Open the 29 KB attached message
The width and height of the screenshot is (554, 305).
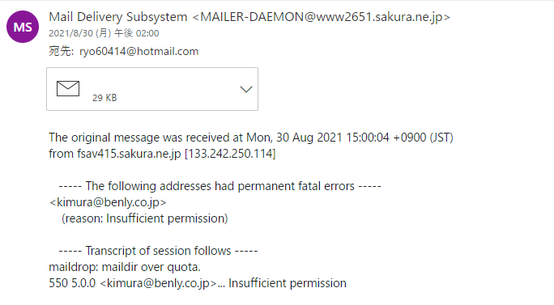coord(152,89)
